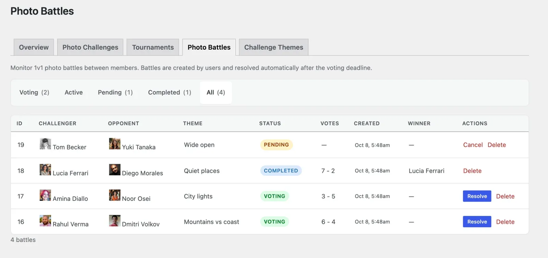The image size is (548, 258).
Task: Click Lucia Ferrari's challenger avatar
Action: coord(45,170)
